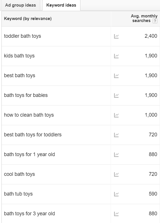
Task: Open trend icon for how to clean bath toys
Action: (116, 115)
